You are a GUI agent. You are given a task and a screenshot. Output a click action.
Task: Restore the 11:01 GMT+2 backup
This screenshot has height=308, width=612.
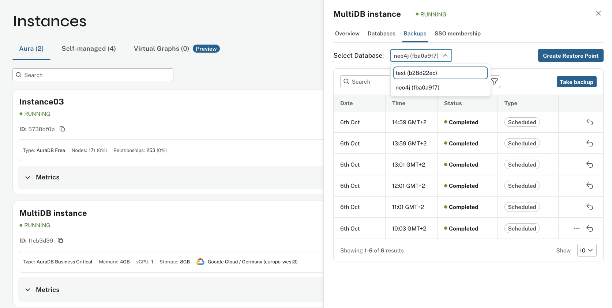(590, 207)
